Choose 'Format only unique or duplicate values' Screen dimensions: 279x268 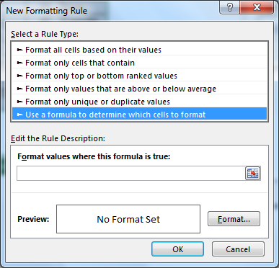139,102
